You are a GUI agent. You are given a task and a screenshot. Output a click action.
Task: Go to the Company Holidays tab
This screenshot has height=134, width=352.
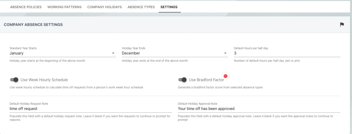click(104, 7)
